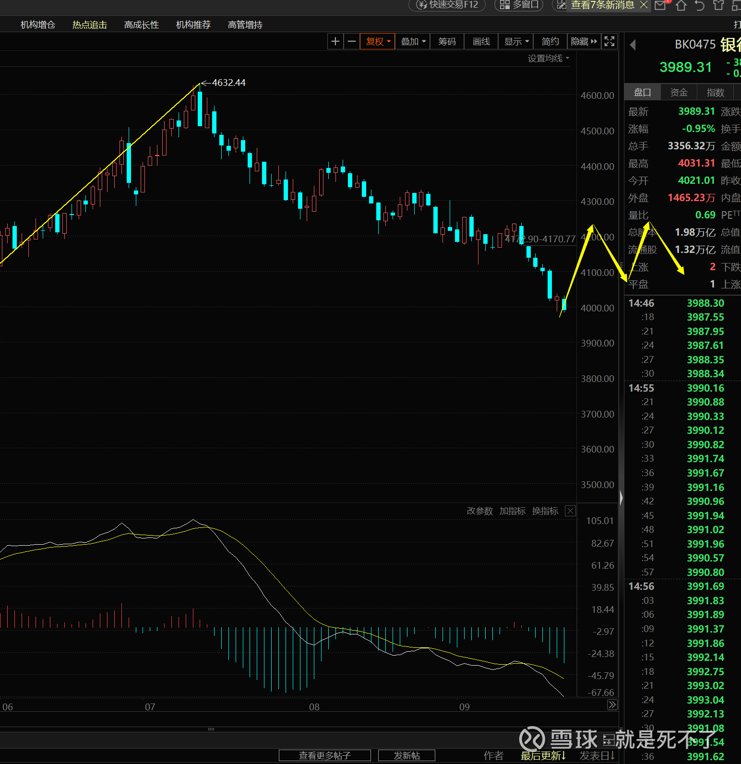Click the 查看更多帖子 button

[325, 756]
